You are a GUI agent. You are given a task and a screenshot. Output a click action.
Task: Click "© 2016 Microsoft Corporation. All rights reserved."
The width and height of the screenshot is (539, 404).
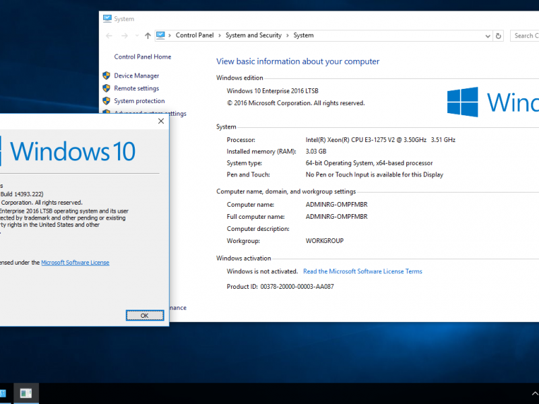296,103
